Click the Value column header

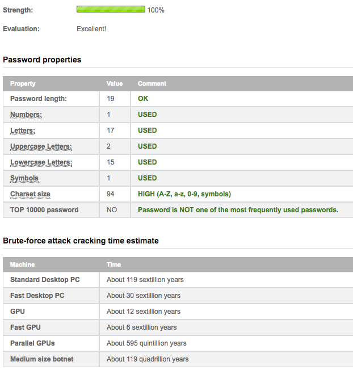point(115,83)
